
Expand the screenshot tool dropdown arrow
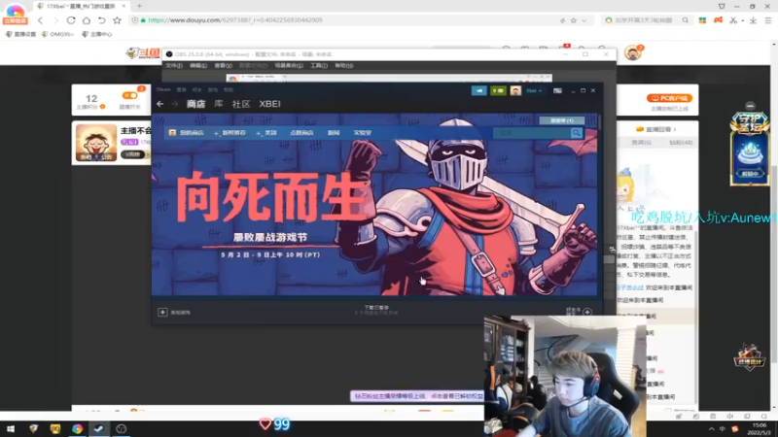743,20
